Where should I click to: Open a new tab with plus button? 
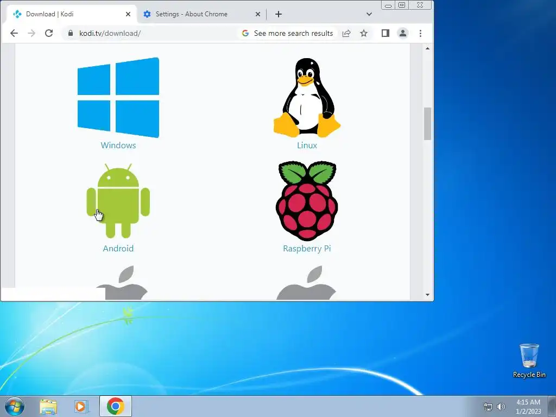tap(279, 14)
